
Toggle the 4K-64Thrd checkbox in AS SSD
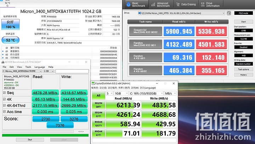(4, 106)
